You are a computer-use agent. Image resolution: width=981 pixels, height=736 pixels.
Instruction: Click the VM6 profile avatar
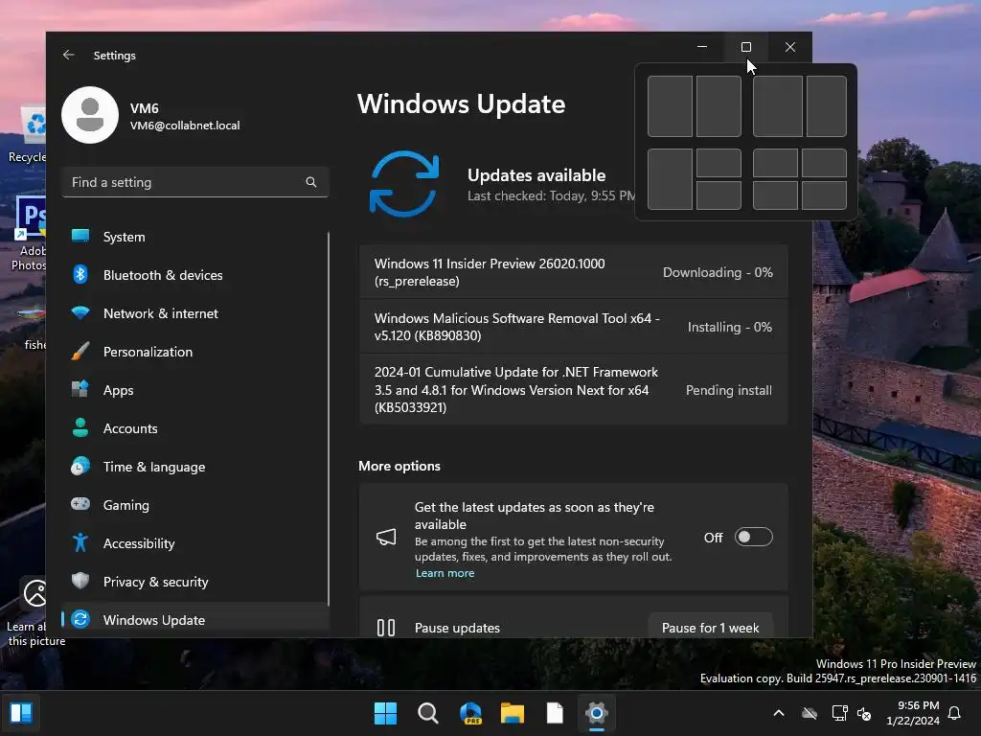[90, 115]
